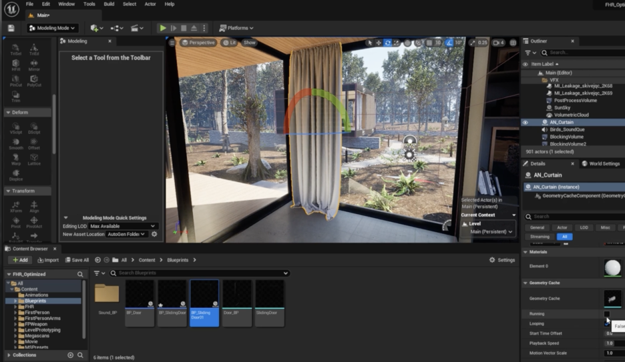The width and height of the screenshot is (625, 362).
Task: Toggle the Looping checkbox in Geometry Cache
Action: pyautogui.click(x=607, y=323)
